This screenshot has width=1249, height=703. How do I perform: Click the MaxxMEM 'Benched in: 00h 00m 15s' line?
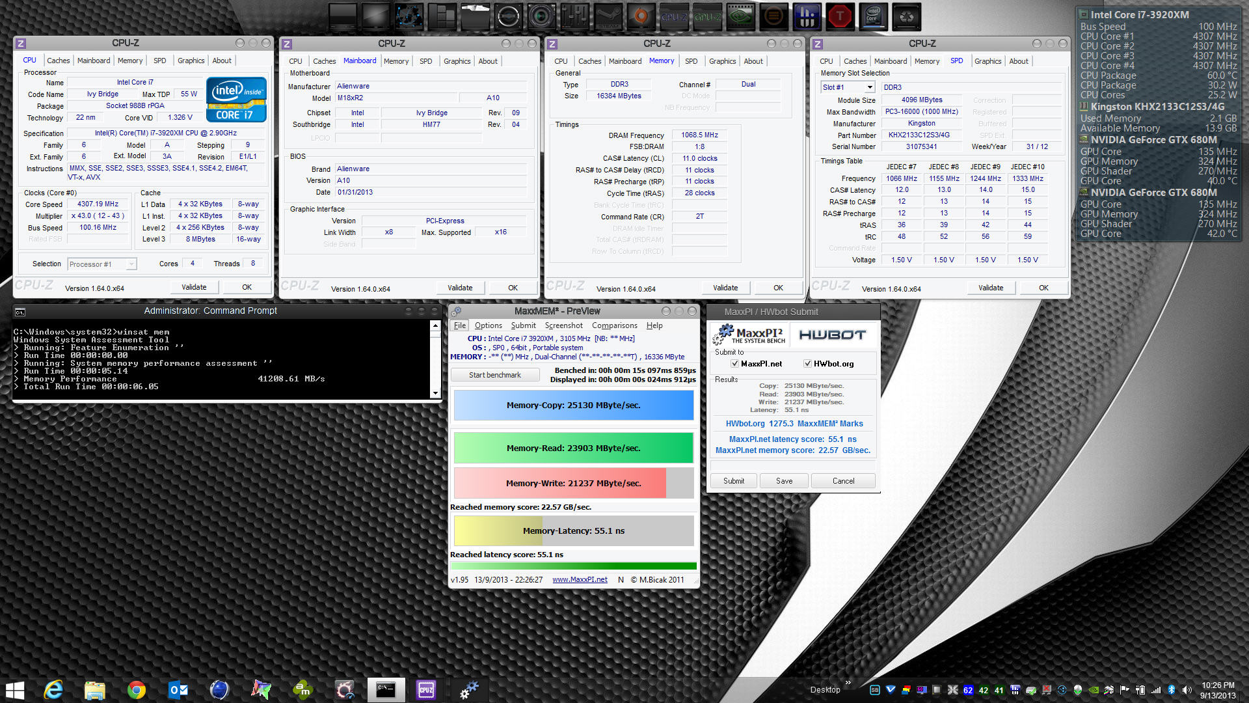625,370
